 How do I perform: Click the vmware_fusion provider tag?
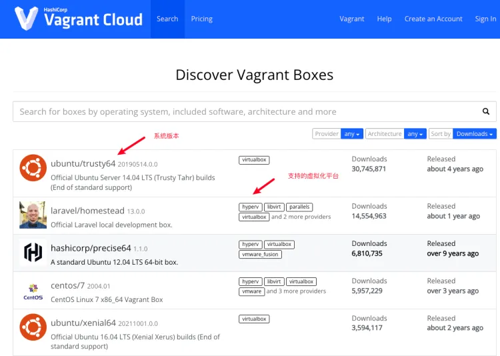(x=260, y=255)
